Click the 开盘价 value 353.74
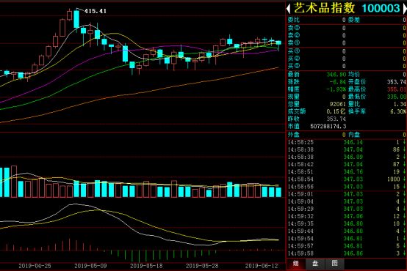Screen dimensions: 407x271 (x=397, y=82)
